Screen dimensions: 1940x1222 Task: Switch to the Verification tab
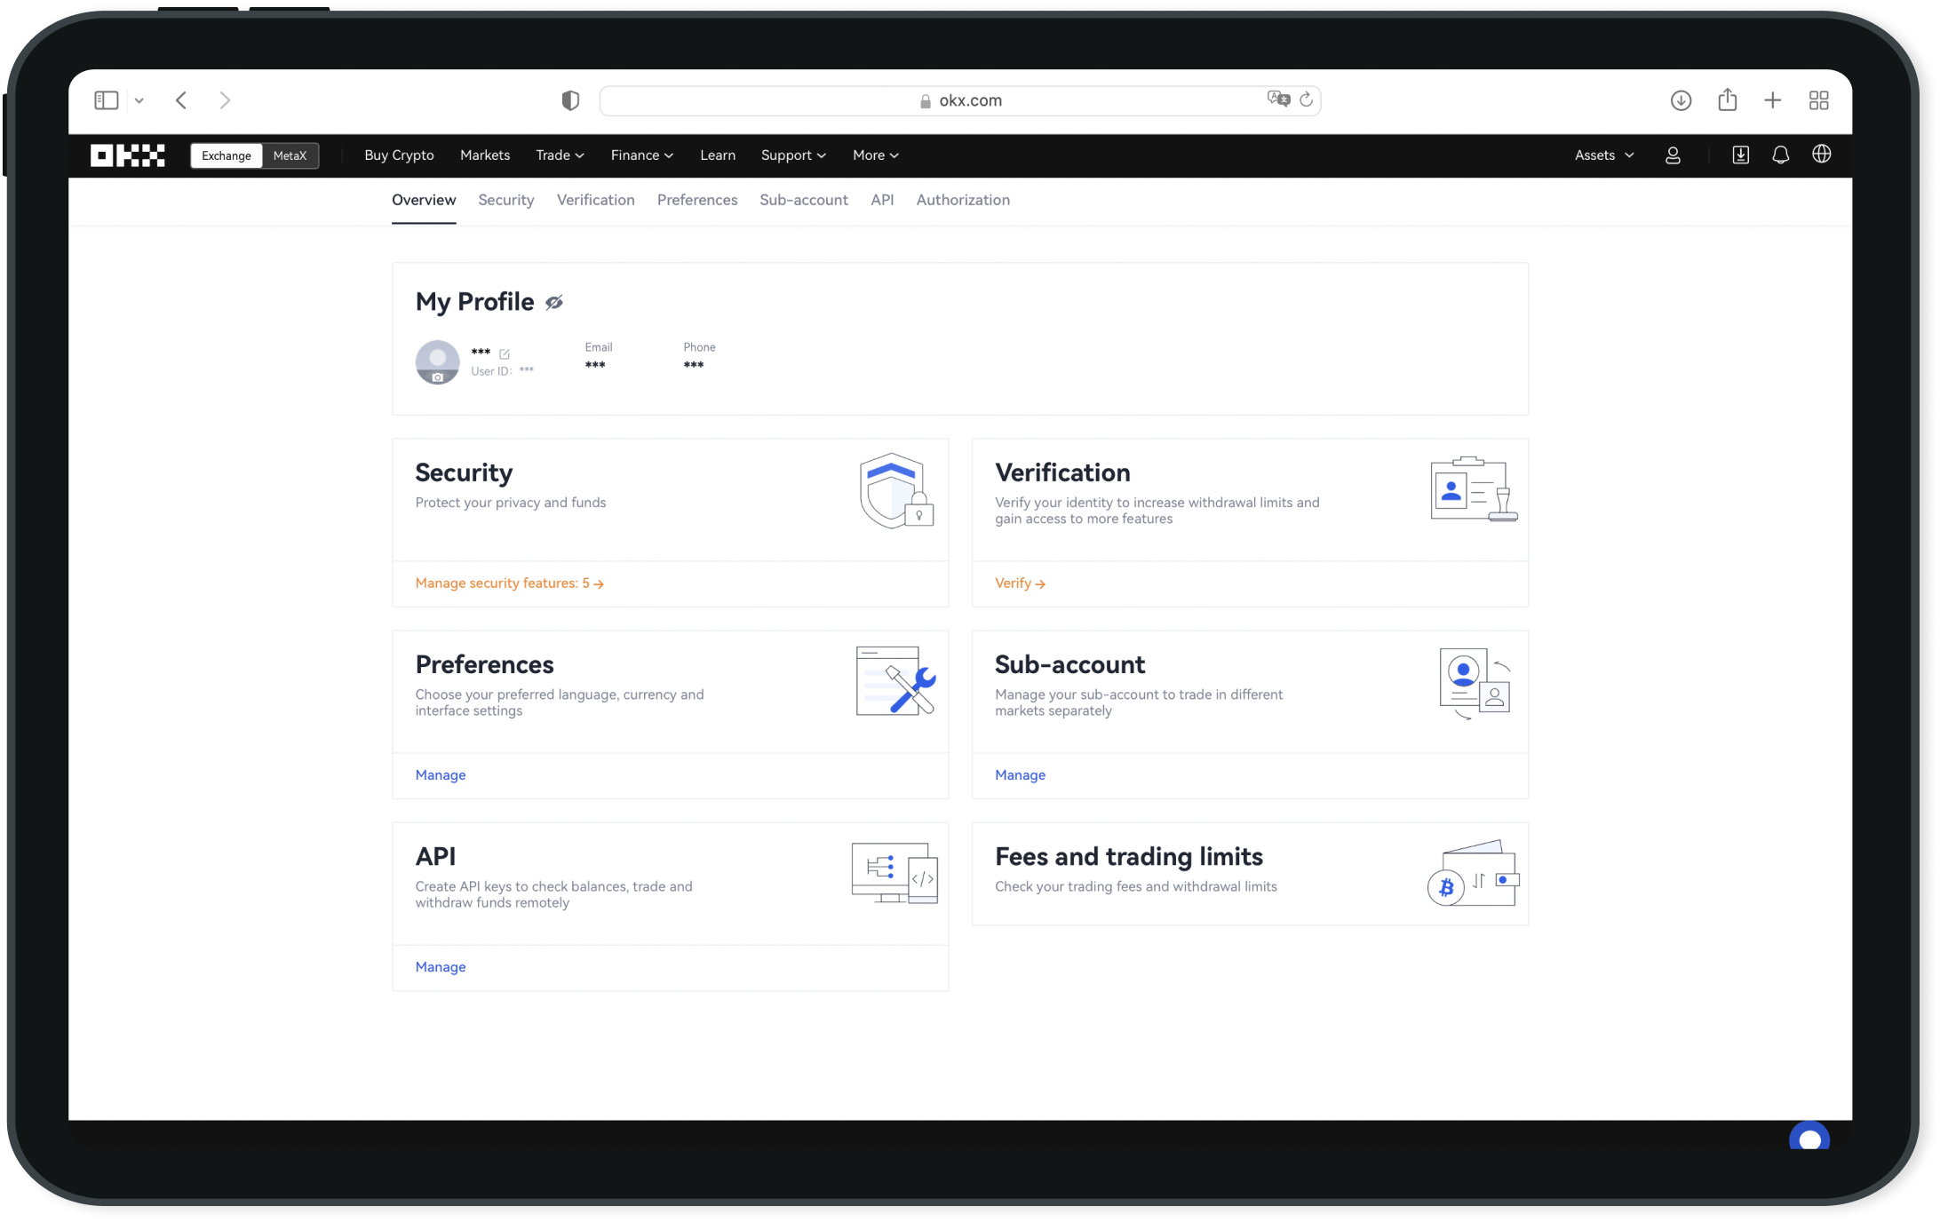coord(595,199)
